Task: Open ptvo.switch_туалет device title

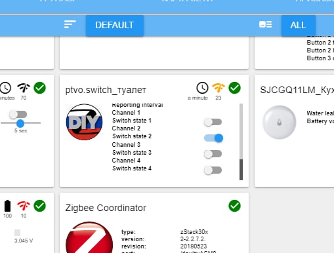Action: tap(106, 90)
